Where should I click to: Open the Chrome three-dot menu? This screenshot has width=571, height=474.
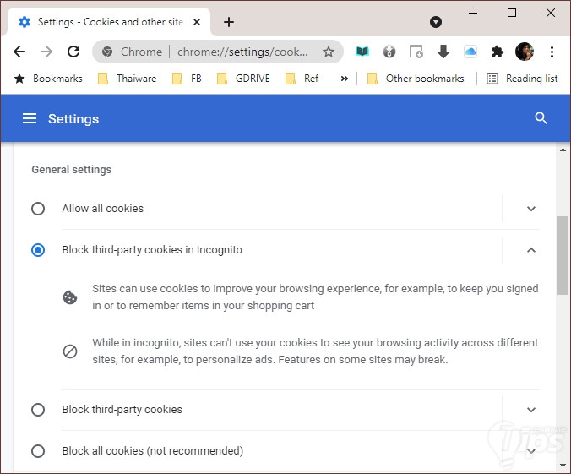click(x=552, y=52)
